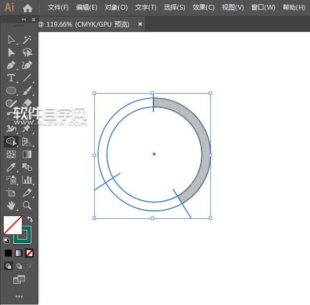Viewport: 310px width, 305px height.
Task: Swap fill and stroke colors
Action: pyautogui.click(x=30, y=219)
